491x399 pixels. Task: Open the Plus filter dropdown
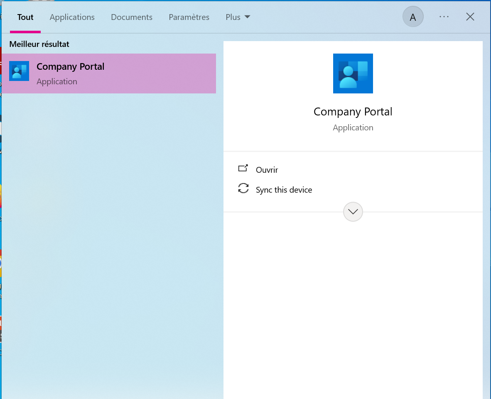pos(233,17)
